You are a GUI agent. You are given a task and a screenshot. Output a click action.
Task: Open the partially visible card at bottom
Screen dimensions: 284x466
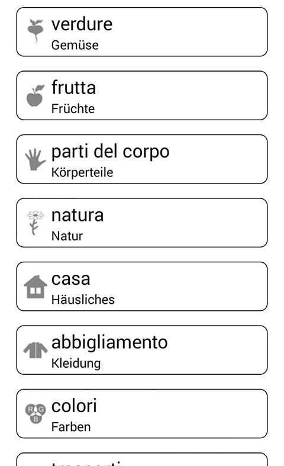click(x=142, y=459)
